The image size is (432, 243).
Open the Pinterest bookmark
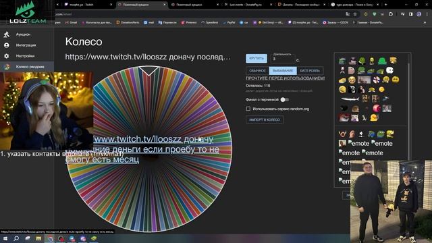pyautogui.click(x=189, y=22)
